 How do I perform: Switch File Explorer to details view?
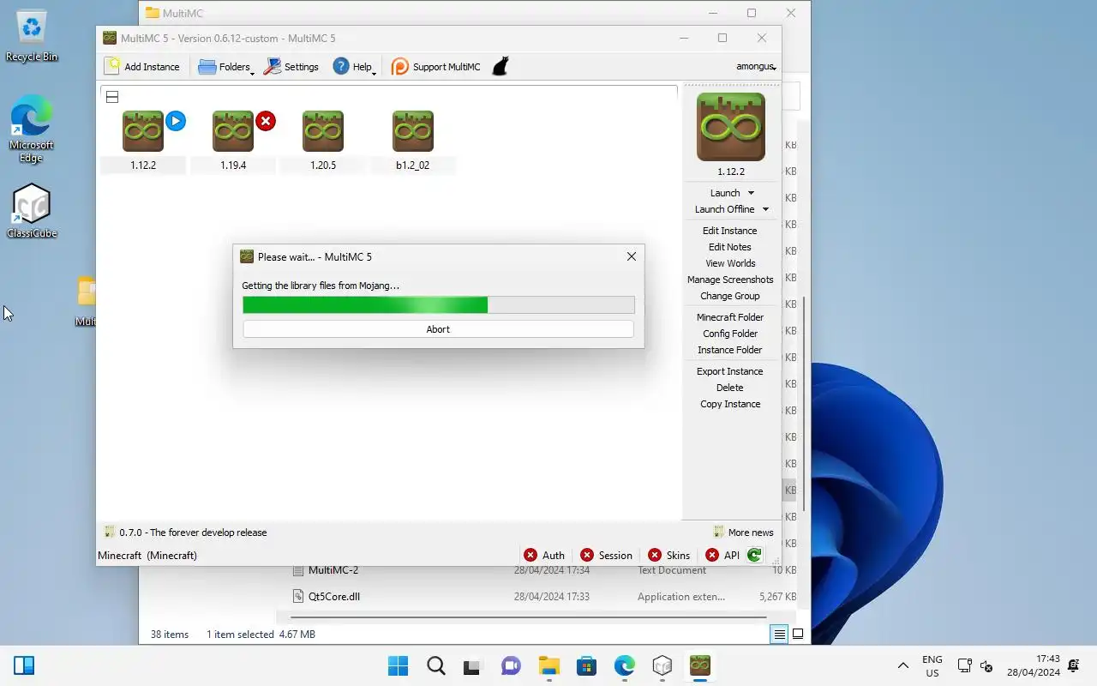(x=779, y=635)
